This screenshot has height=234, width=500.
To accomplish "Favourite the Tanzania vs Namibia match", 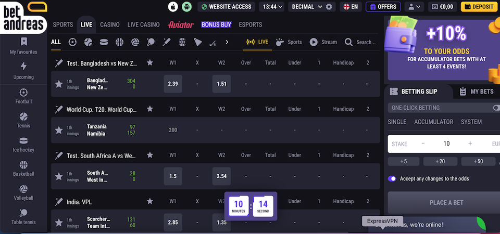I will [x=59, y=130].
